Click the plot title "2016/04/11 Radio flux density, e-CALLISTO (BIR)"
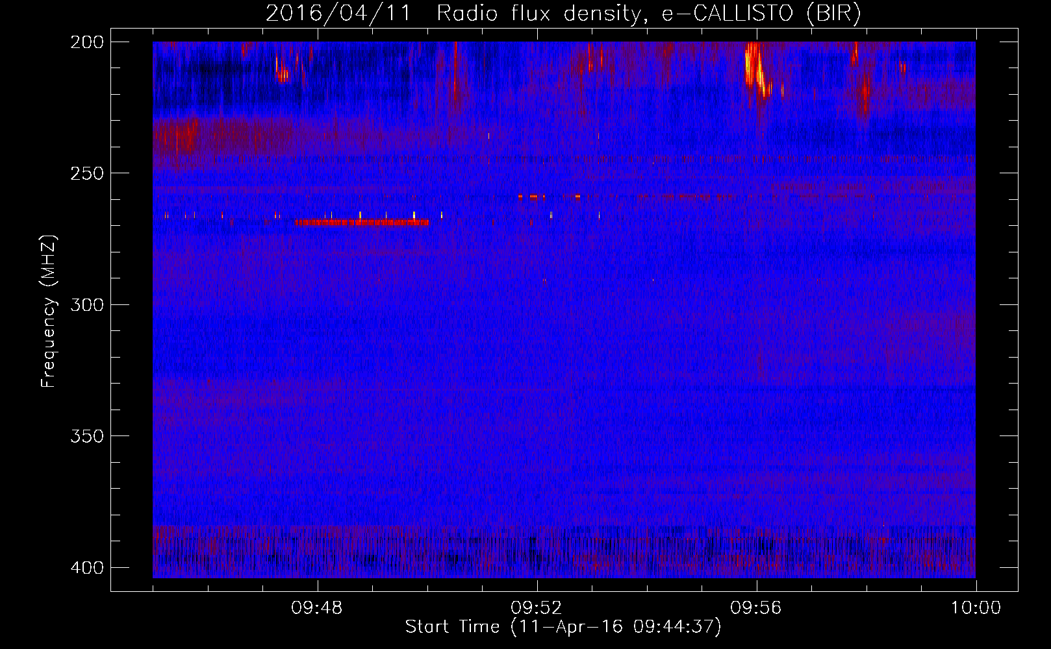The height and width of the screenshot is (649, 1051). coord(563,13)
